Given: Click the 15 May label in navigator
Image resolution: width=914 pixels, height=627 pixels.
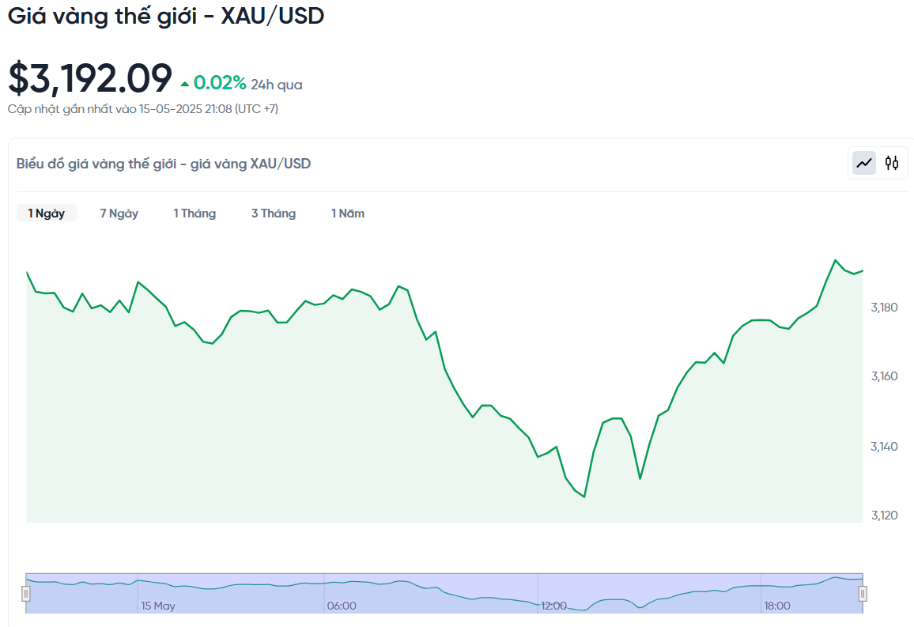Looking at the screenshot, I should click(x=158, y=606).
